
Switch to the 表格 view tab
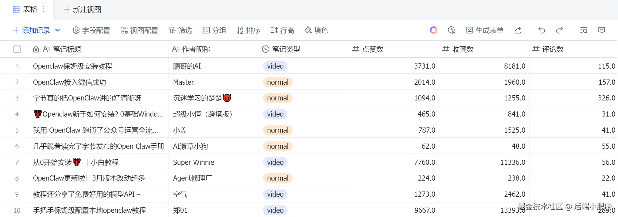click(25, 9)
